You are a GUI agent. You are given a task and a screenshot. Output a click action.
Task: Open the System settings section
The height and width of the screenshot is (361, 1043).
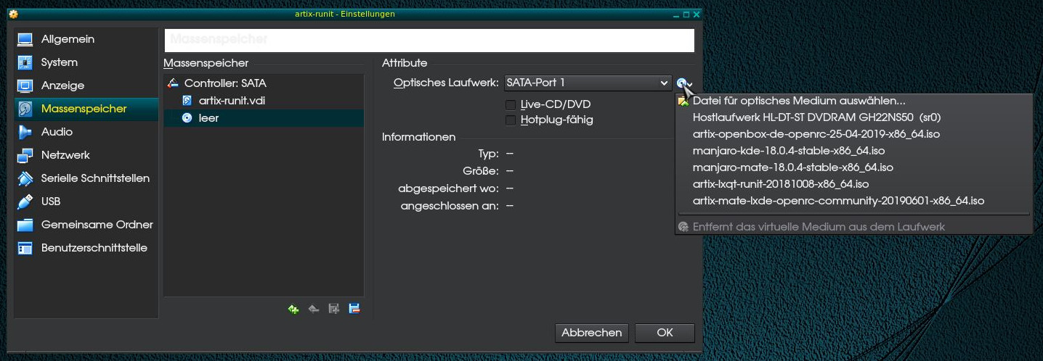click(59, 62)
